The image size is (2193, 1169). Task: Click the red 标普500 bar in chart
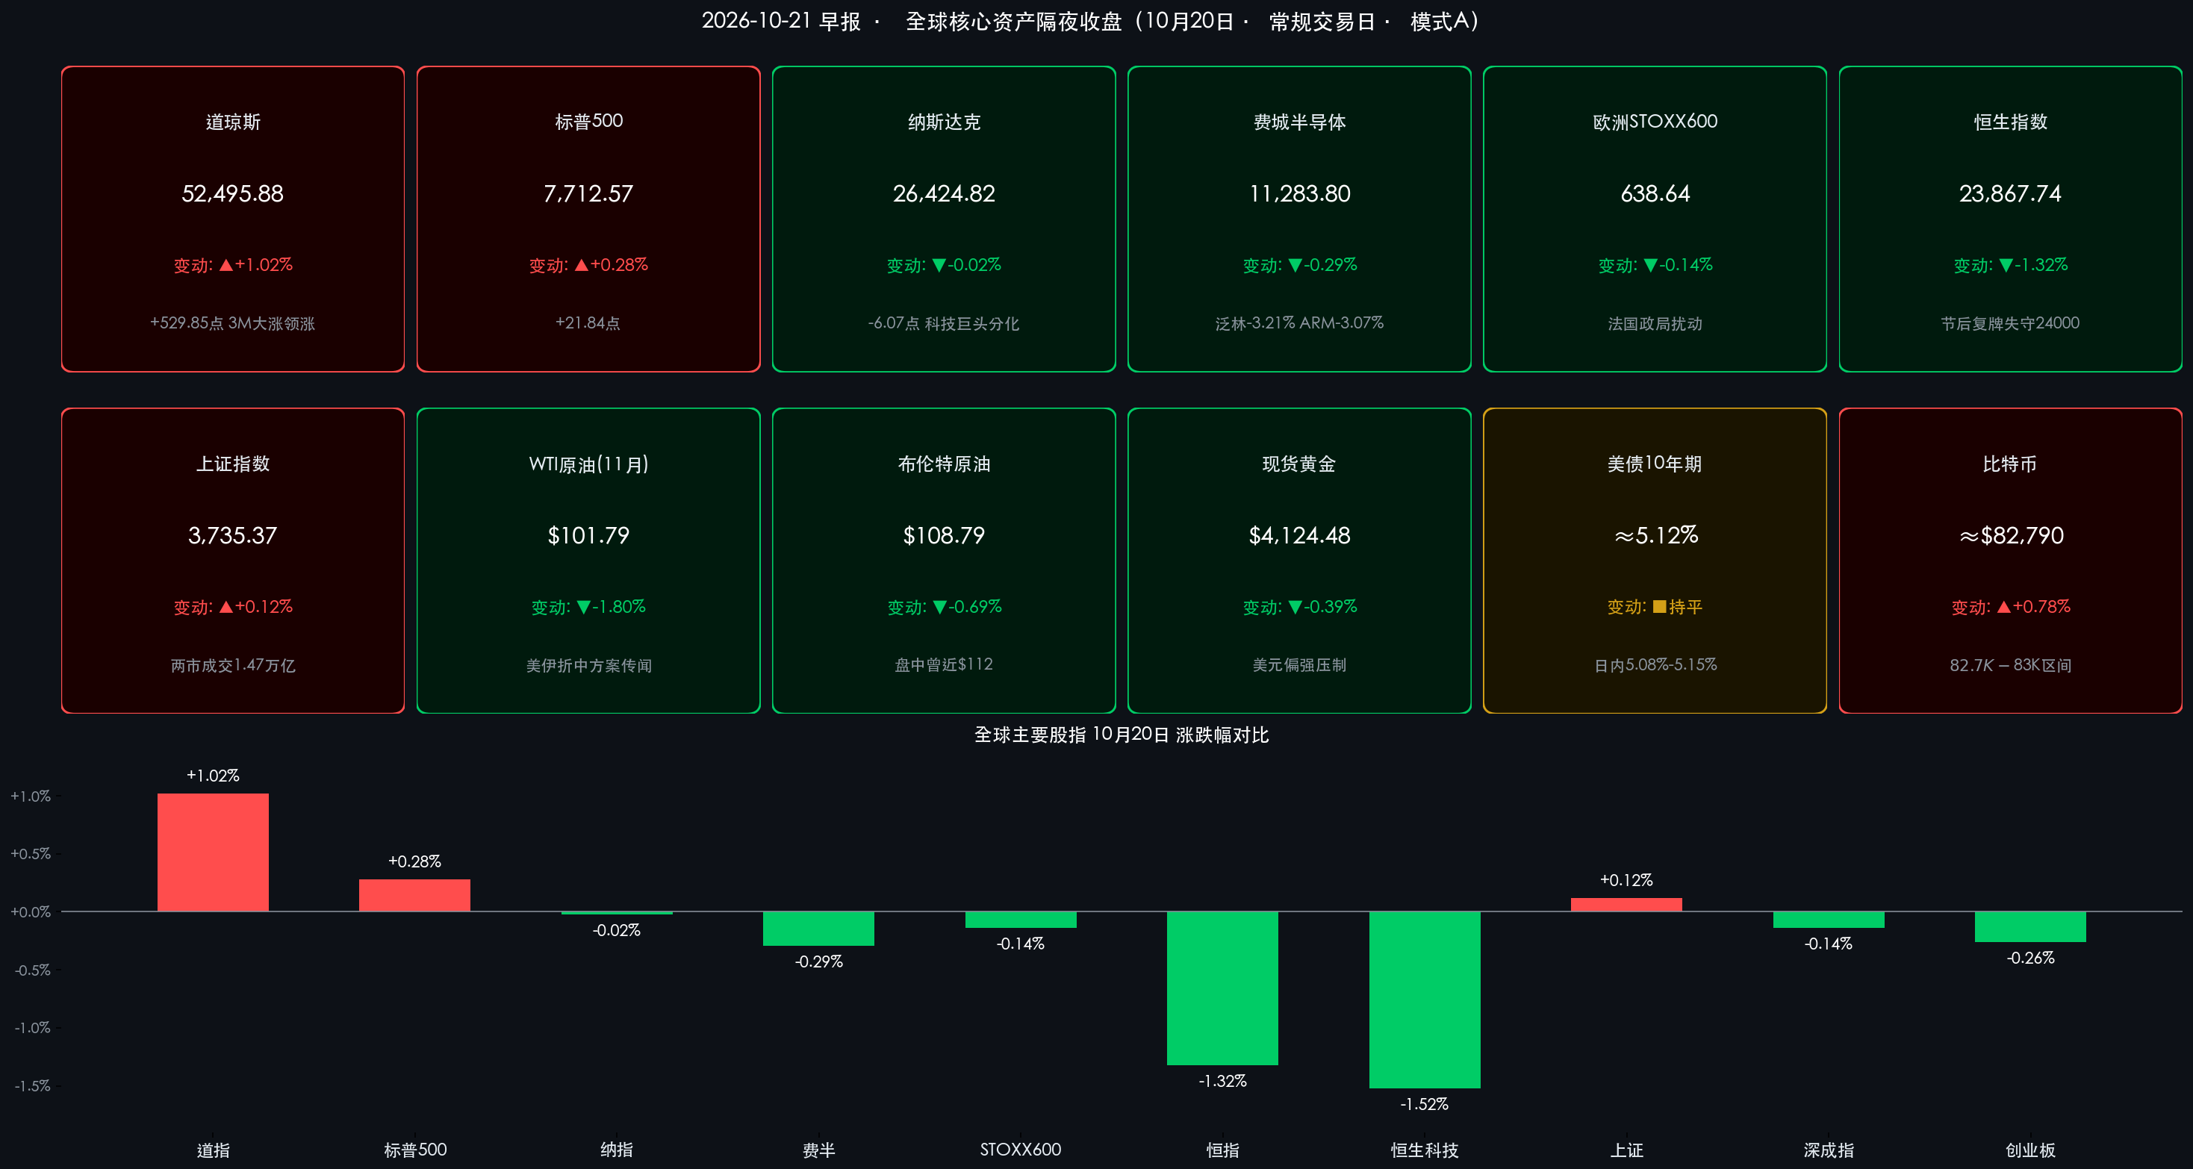click(414, 895)
